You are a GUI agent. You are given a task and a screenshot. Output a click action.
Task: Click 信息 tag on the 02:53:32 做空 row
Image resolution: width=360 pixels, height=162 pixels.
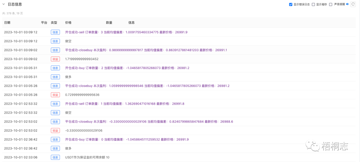(x=55, y=113)
